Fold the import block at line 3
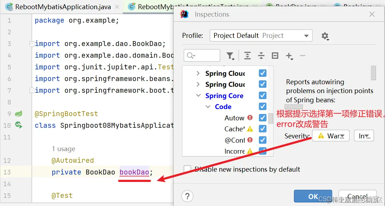Viewport: 385px width, 206px height. (31, 44)
